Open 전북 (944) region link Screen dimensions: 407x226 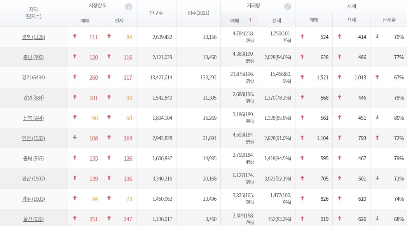coord(33,118)
